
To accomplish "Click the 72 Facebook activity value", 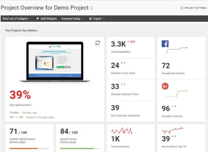I will coord(166,66).
